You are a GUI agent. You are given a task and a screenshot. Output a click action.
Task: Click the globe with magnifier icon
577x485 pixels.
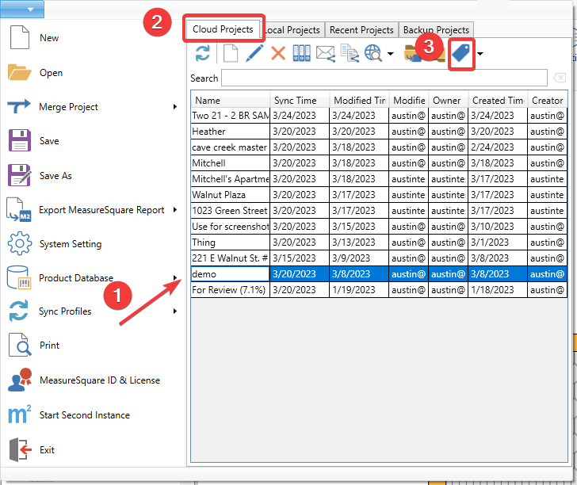(373, 53)
